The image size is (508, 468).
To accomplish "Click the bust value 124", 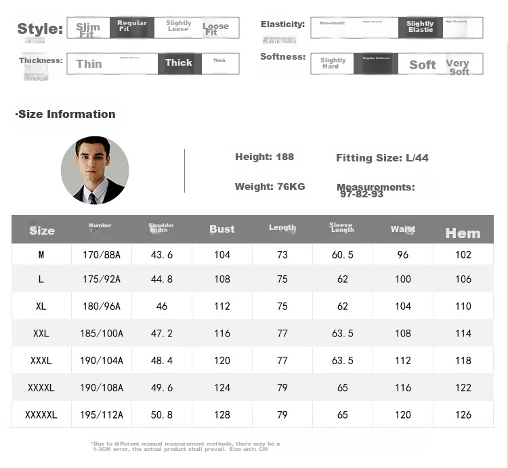I will point(222,388).
